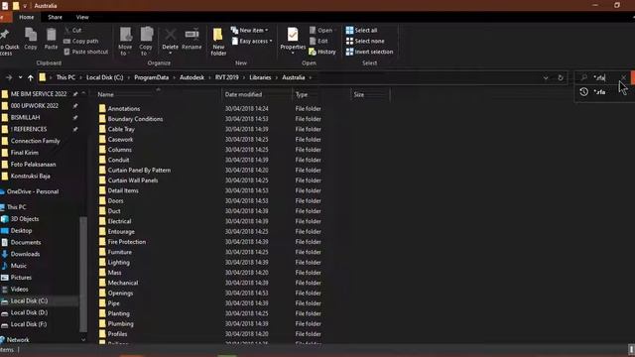Image resolution: width=635 pixels, height=357 pixels.
Task: Click Paste shortcut command
Action: coord(86,52)
